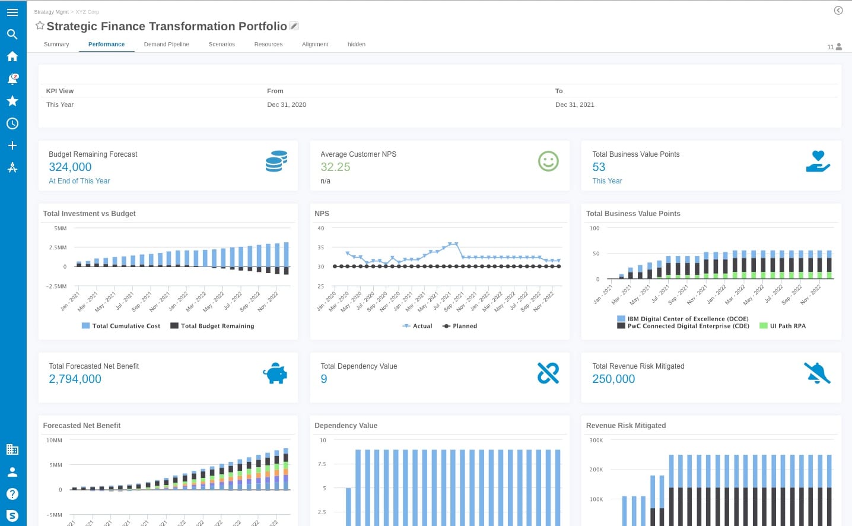Open the hidden tab

click(x=357, y=45)
